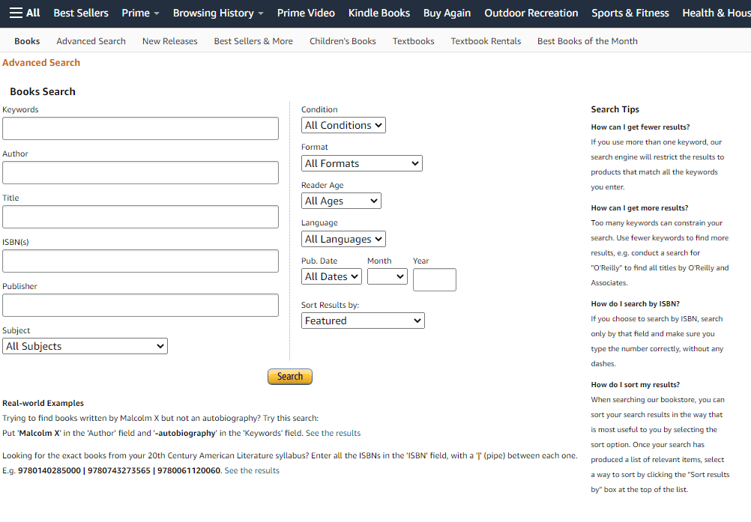Focus the Publisher input field

coord(140,306)
